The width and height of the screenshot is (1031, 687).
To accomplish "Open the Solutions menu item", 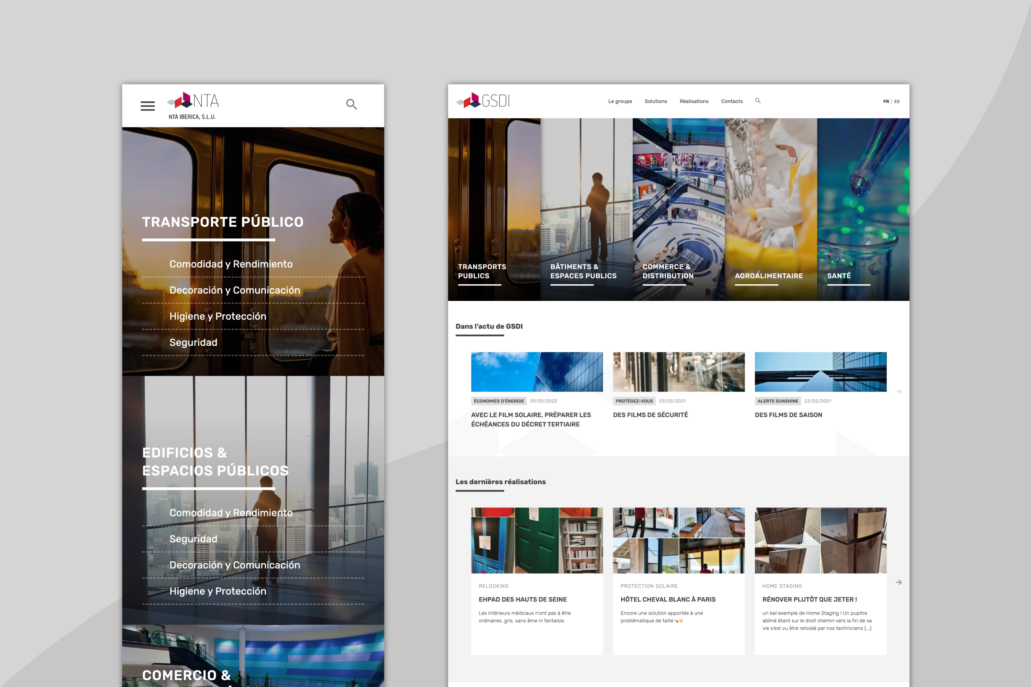I will 656,101.
